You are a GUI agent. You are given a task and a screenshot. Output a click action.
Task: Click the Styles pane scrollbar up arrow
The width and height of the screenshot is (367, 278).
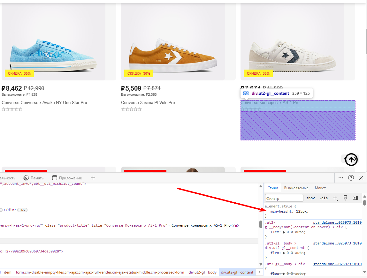point(364,196)
